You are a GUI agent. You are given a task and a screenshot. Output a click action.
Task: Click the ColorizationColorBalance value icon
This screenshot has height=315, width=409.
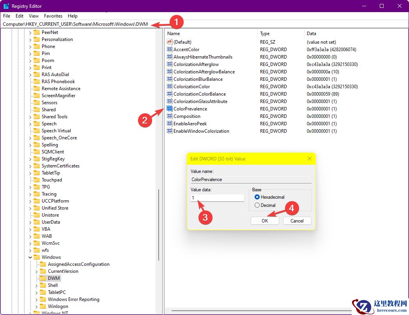click(170, 94)
